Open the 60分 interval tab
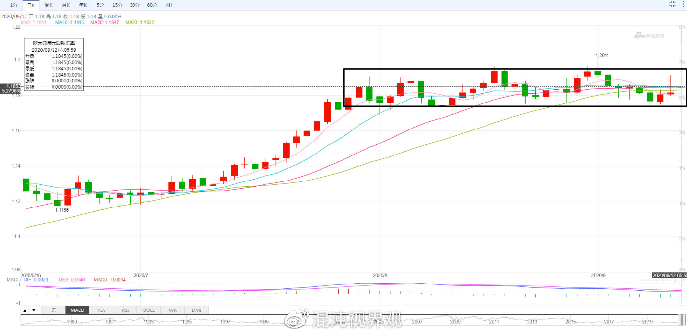Viewport: 687px width, 336px height. (x=152, y=5)
